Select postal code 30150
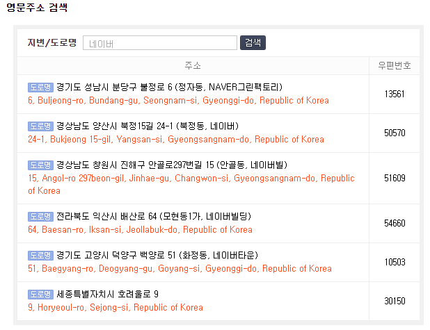Image resolution: width=430 pixels, height=330 pixels. click(x=395, y=302)
